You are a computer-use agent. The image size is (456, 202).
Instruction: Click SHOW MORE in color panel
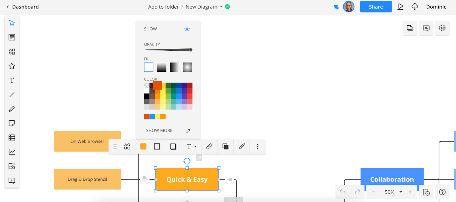pos(159,131)
